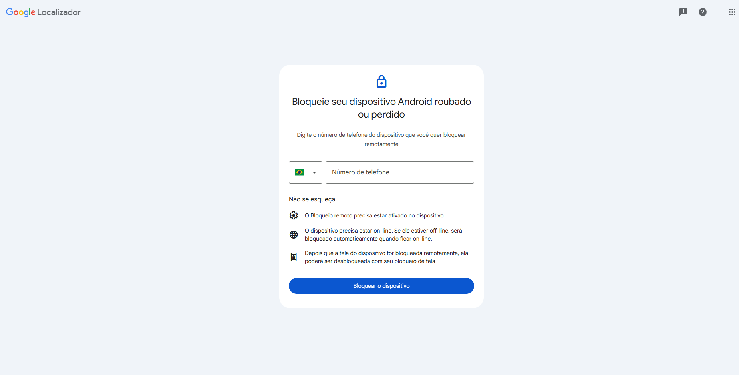
Task: Click the card title about blocking Android device
Action: click(x=381, y=108)
